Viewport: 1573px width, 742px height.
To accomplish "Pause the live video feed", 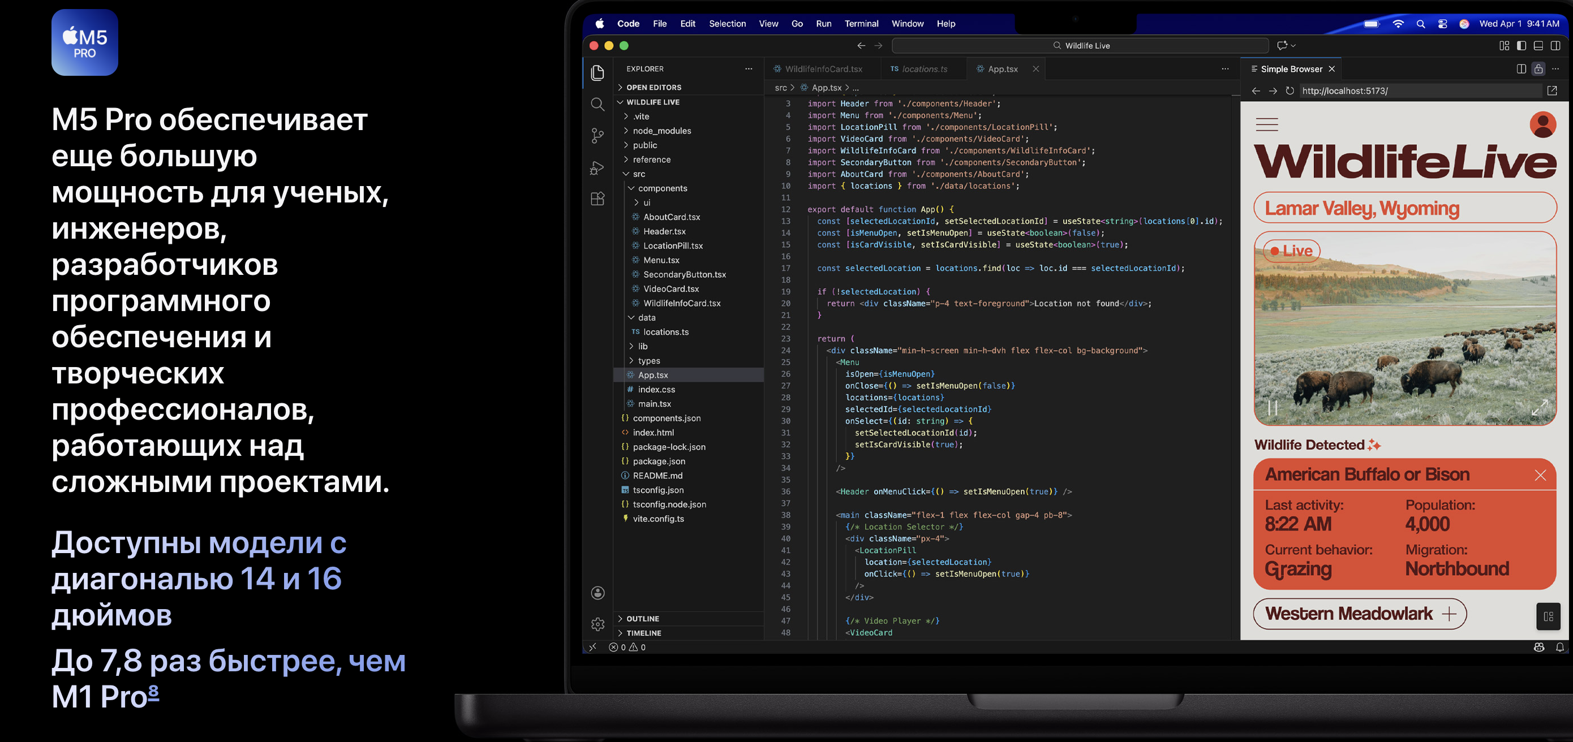I will 1272,408.
